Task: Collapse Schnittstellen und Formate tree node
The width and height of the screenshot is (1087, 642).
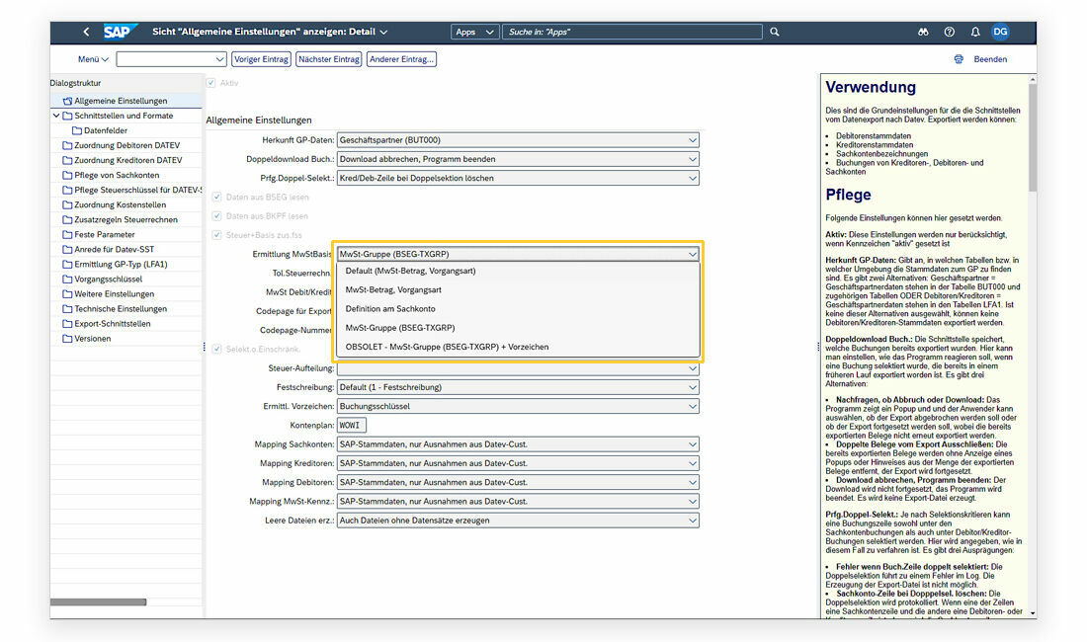Action: point(56,116)
